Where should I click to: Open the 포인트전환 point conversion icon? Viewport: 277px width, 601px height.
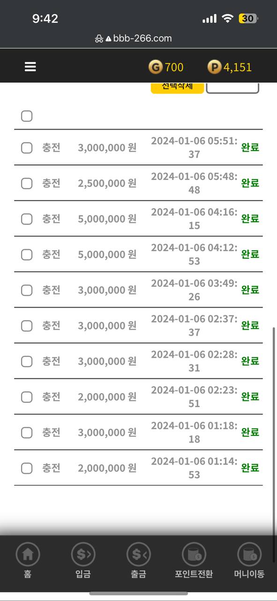click(x=194, y=555)
